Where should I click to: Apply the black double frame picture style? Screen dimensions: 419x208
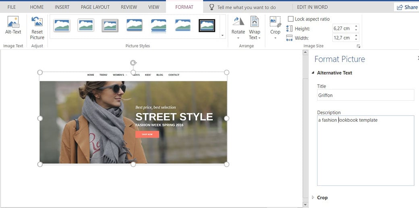[207, 25]
